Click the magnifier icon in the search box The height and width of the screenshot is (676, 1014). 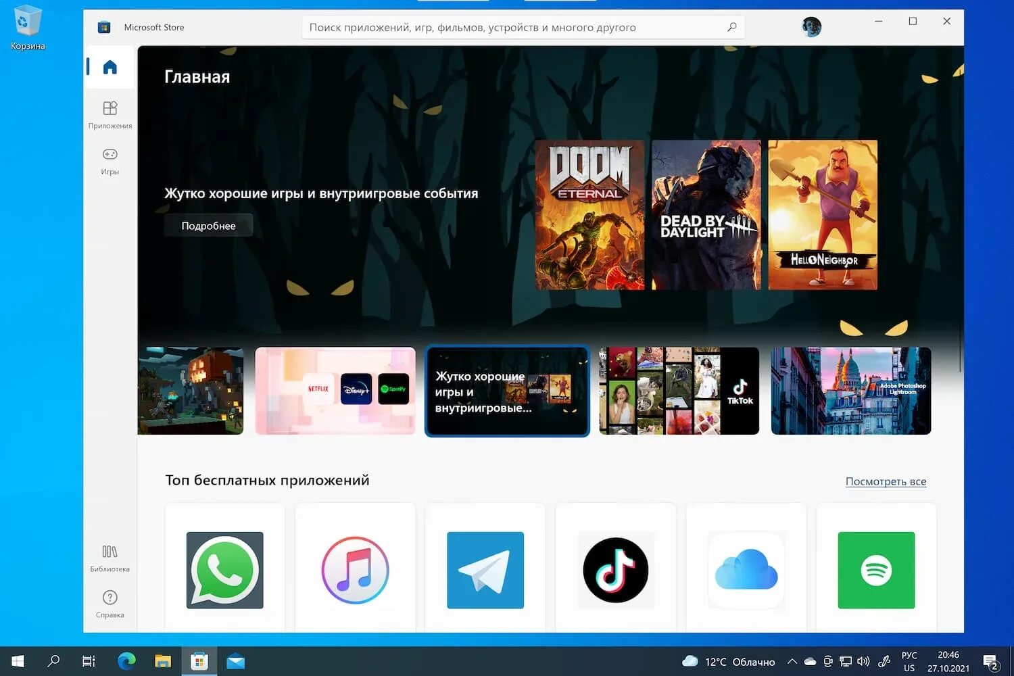click(x=731, y=27)
